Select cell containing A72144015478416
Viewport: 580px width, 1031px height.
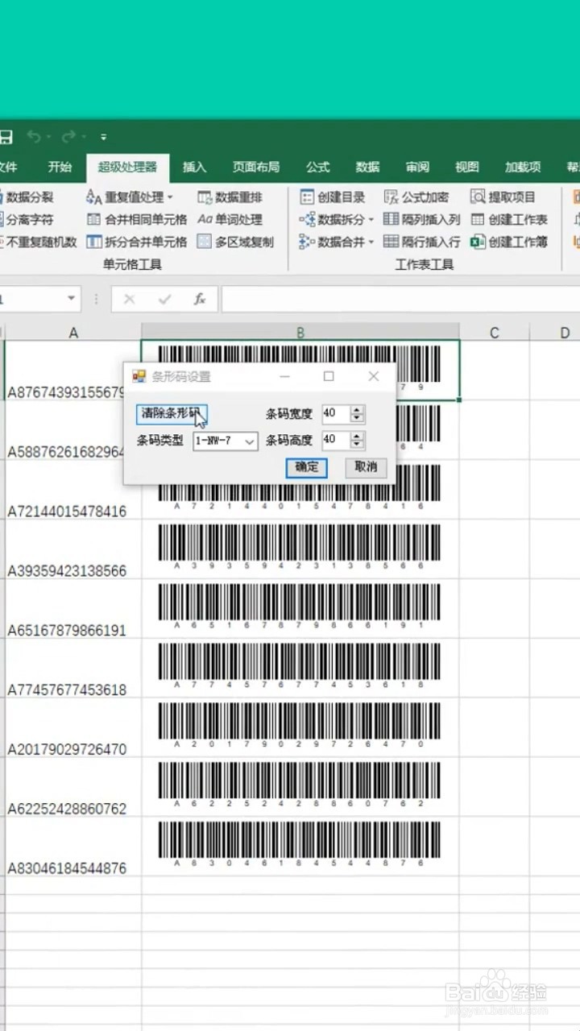pyautogui.click(x=73, y=490)
